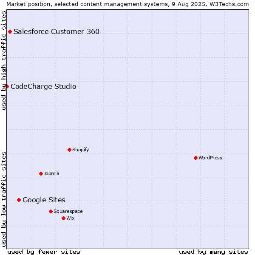
Task: Select the Google Sites red marker
Action: [x=19, y=200]
